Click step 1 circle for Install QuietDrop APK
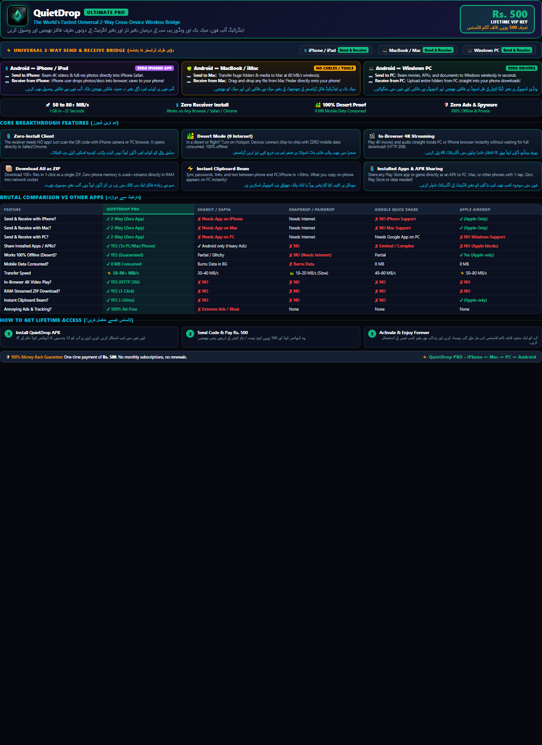 (9, 334)
